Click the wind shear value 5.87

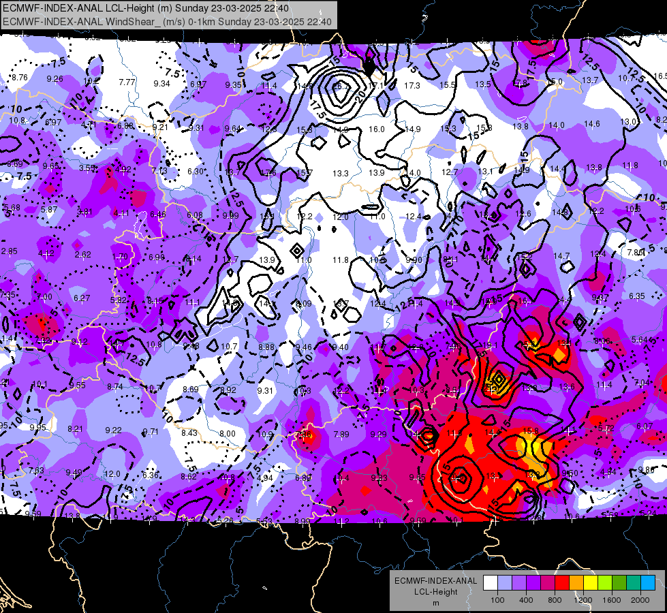click(49, 209)
